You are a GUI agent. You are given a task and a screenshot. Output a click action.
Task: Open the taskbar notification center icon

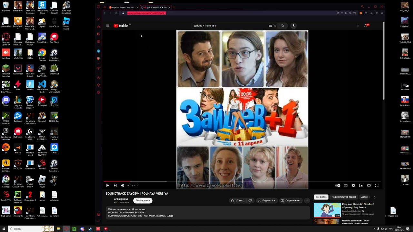pyautogui.click(x=408, y=229)
